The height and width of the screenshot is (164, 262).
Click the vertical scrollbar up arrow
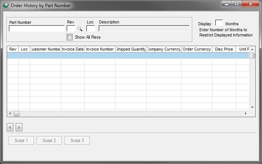click(252, 49)
